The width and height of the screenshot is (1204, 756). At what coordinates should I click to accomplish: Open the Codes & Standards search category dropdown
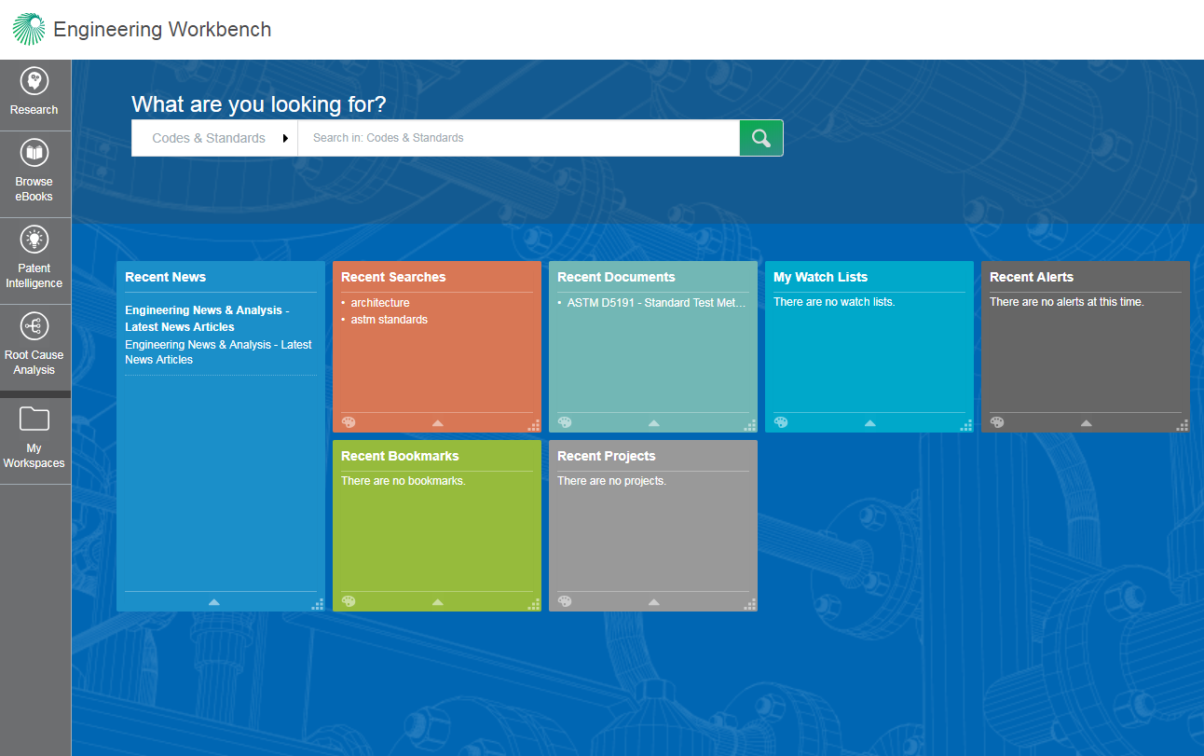point(214,138)
